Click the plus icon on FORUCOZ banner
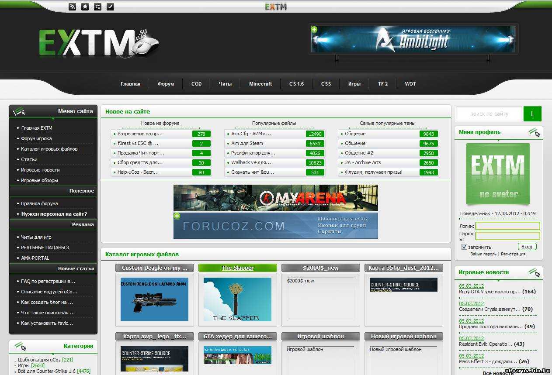 pos(177,216)
